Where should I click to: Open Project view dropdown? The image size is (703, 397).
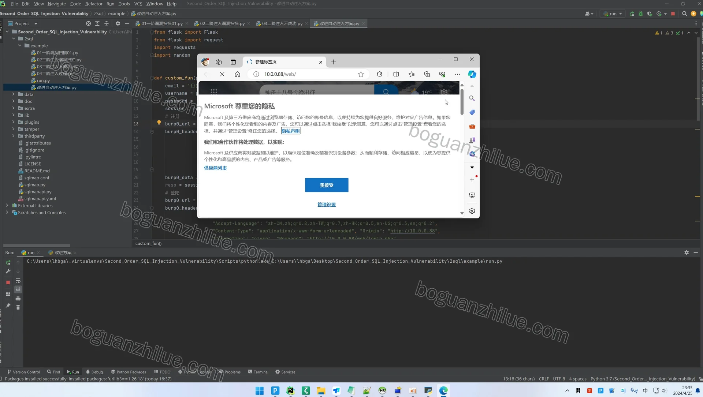36,23
